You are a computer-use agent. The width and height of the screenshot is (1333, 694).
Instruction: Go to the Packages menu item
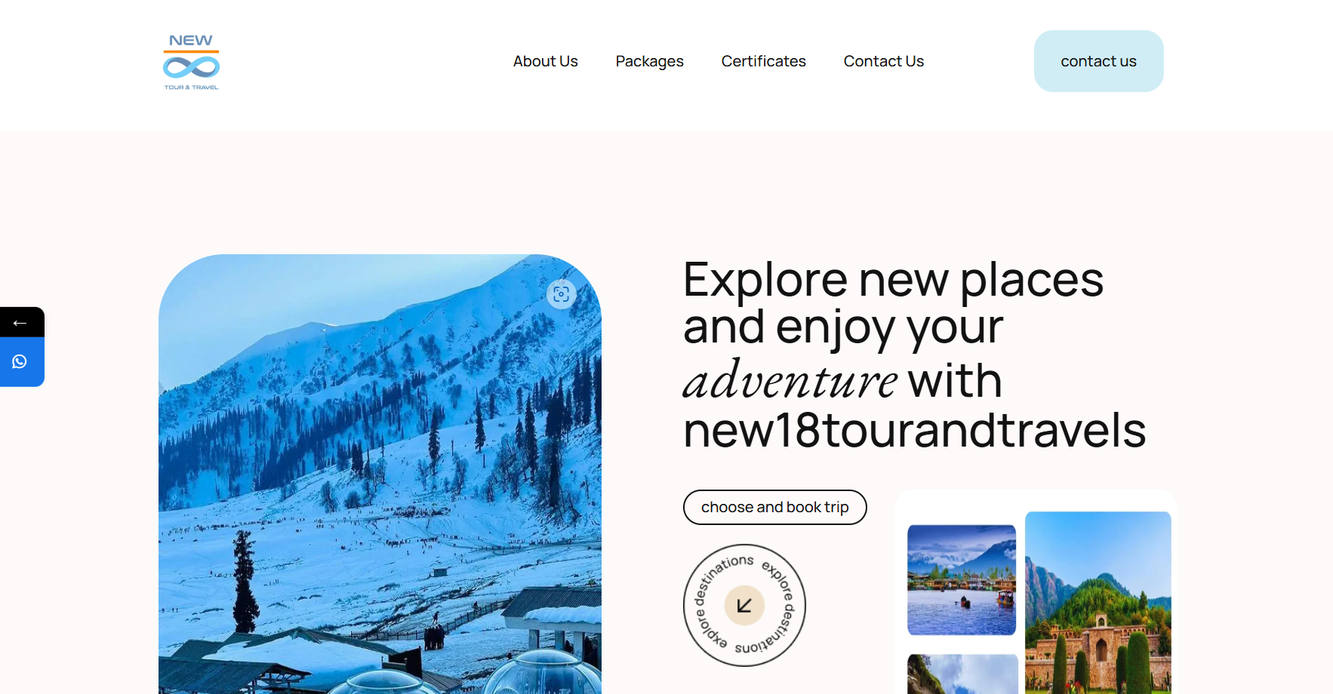pyautogui.click(x=649, y=61)
